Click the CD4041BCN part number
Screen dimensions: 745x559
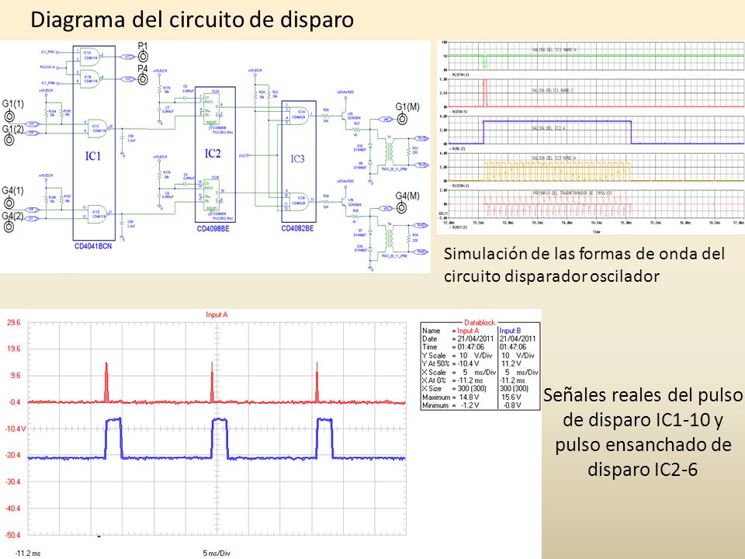[93, 246]
